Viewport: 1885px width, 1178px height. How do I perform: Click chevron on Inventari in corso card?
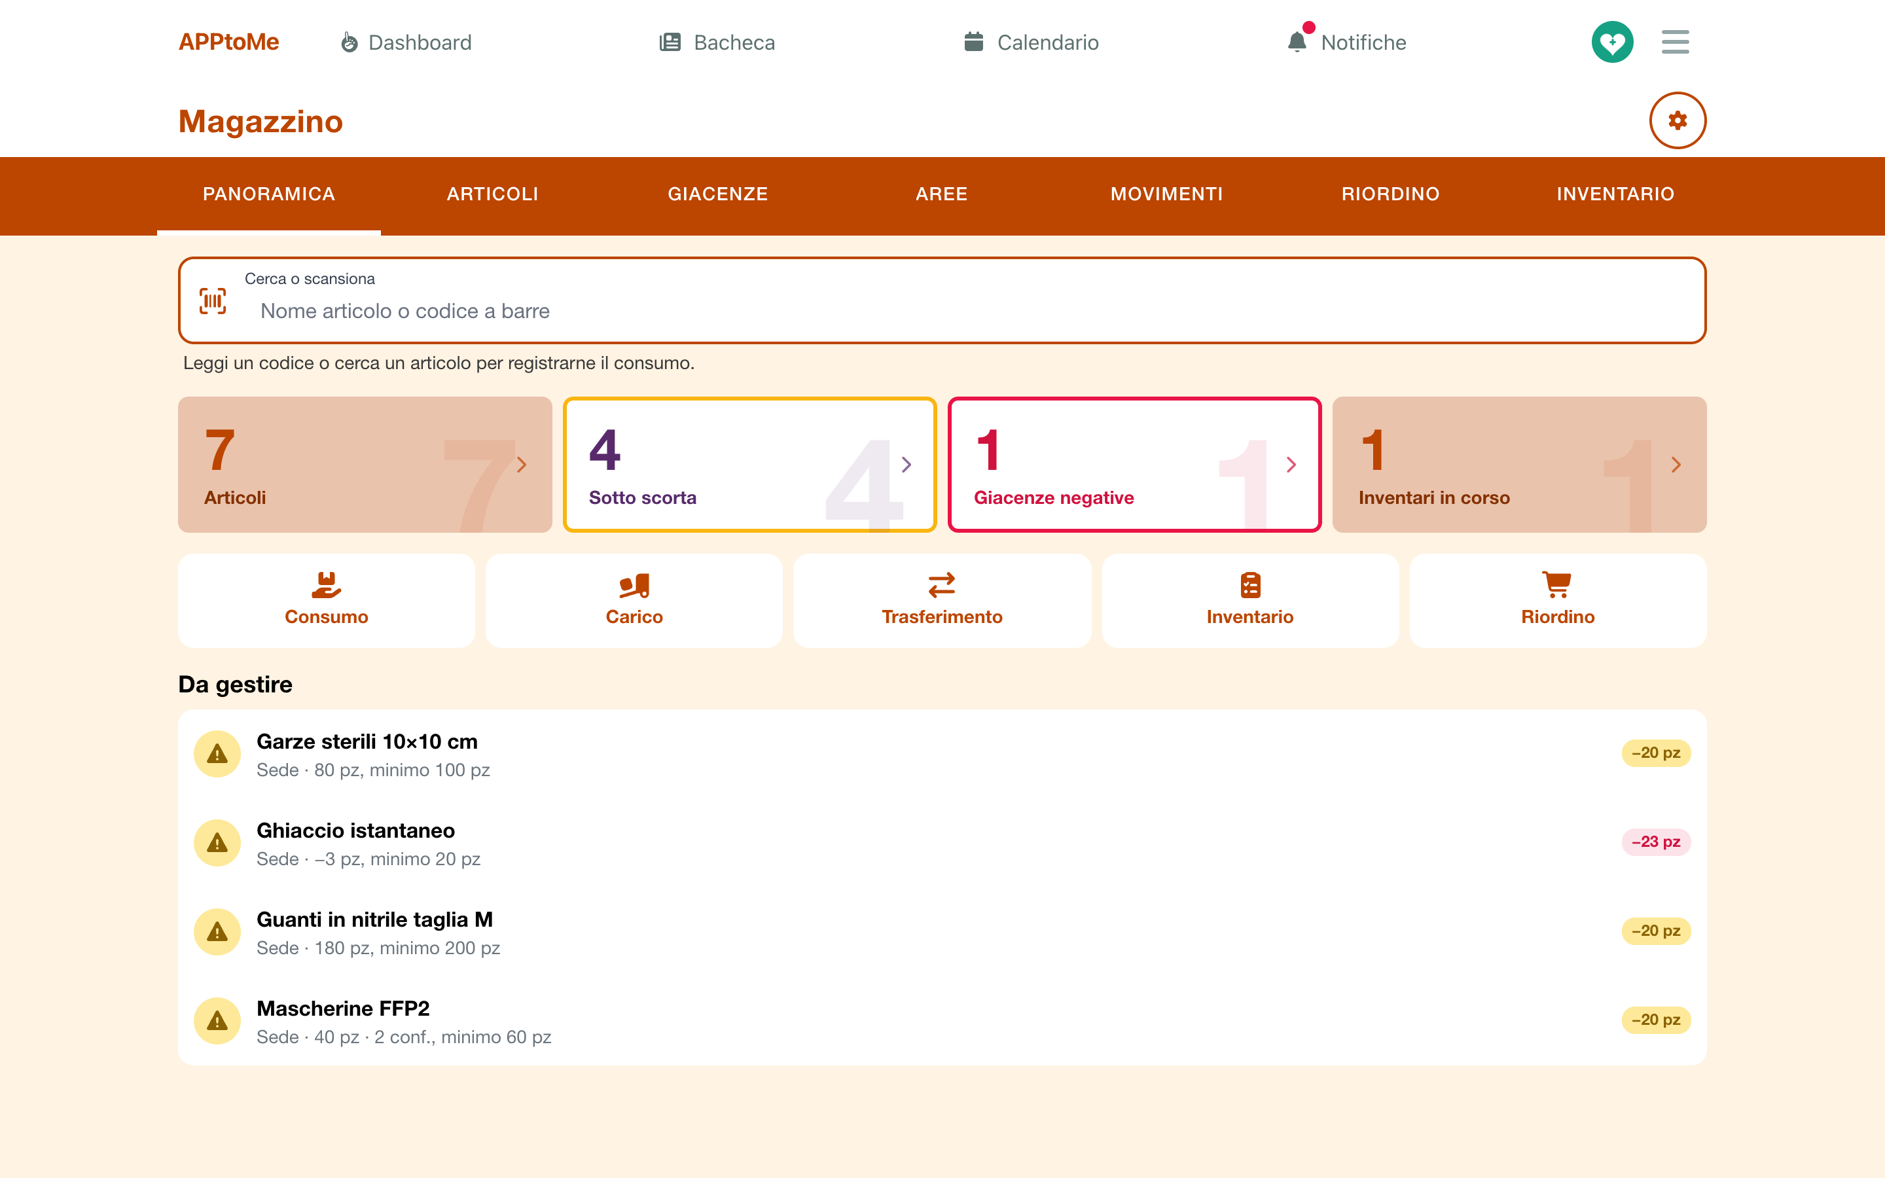click(1676, 465)
